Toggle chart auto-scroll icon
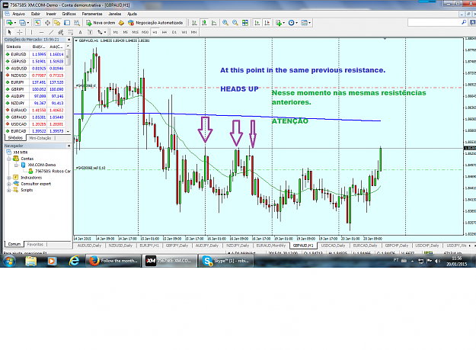The image size is (476, 350). click(257, 23)
